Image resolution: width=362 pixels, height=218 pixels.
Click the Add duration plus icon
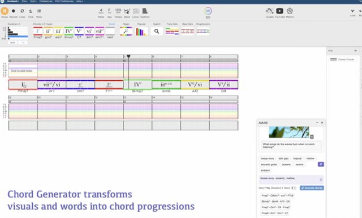coord(9,39)
